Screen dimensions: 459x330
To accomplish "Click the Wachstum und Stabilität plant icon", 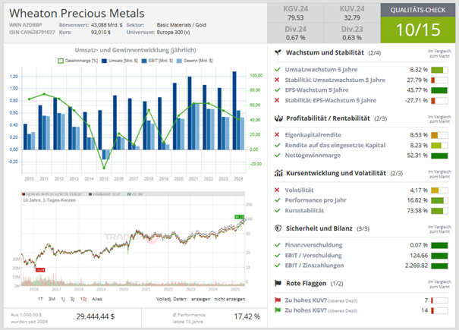I will (278, 52).
